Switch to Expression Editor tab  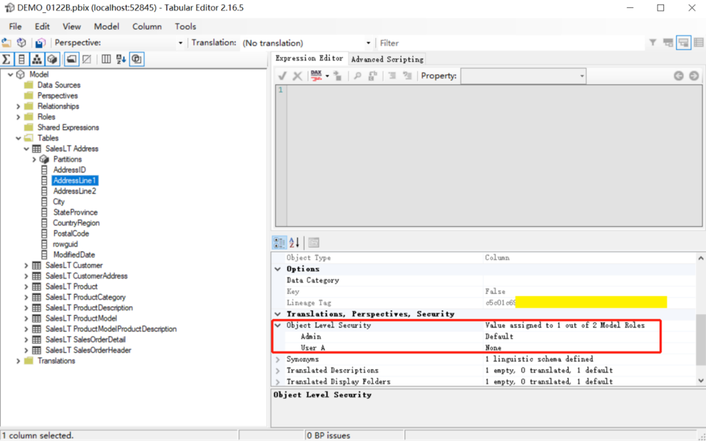click(x=309, y=59)
